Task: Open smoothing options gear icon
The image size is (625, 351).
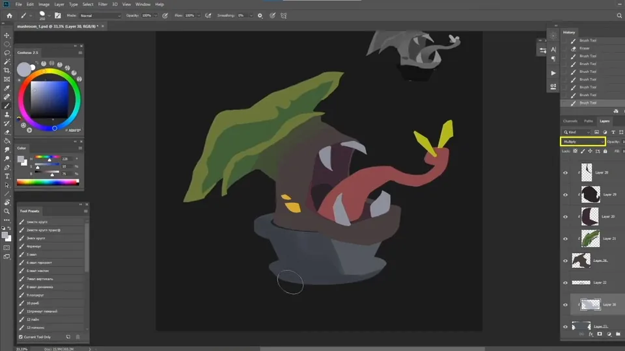Action: point(260,16)
